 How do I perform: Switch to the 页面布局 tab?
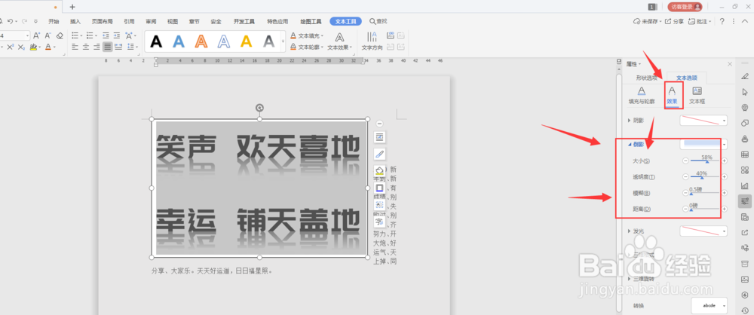(103, 21)
